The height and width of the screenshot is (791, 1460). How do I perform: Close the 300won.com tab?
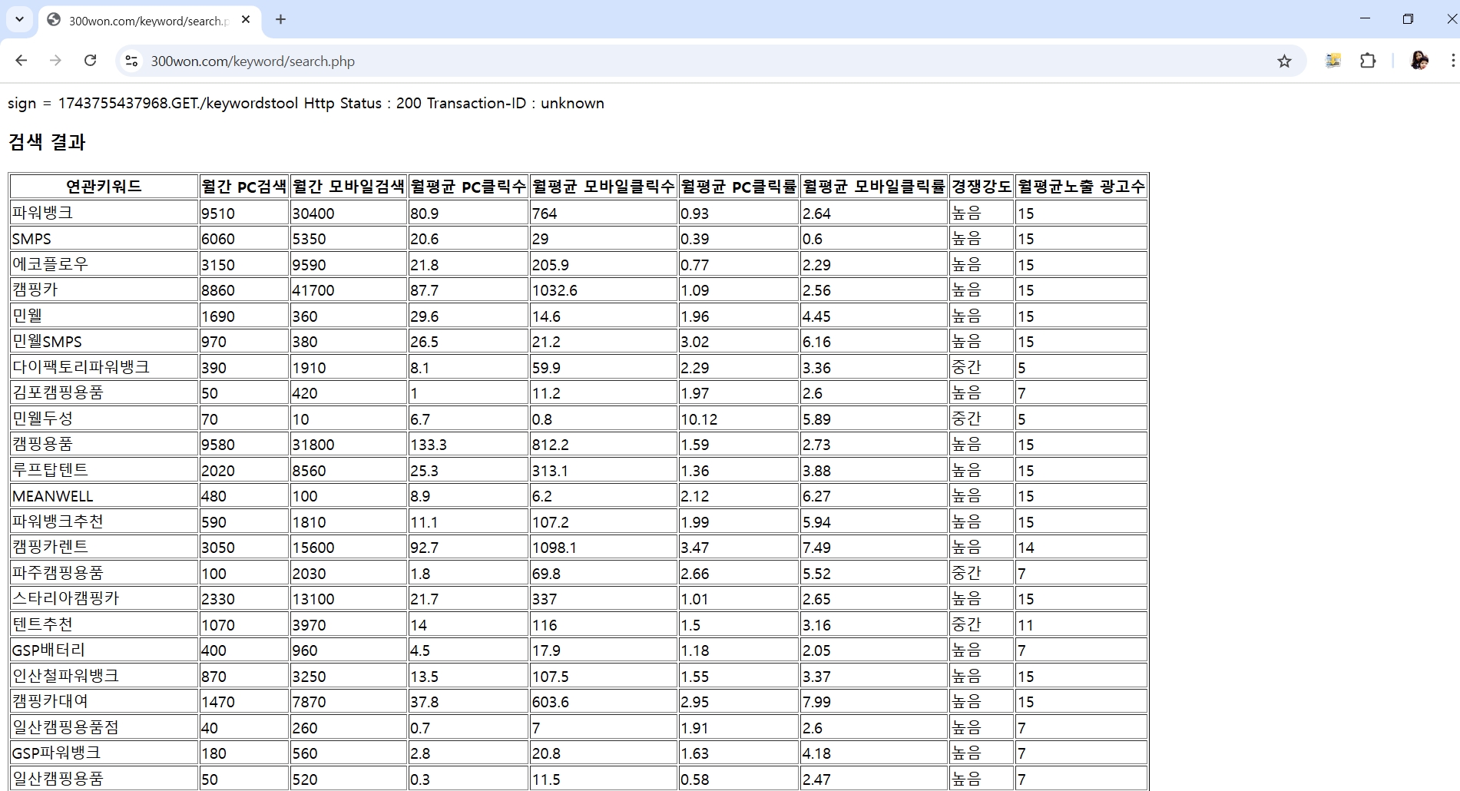246,20
